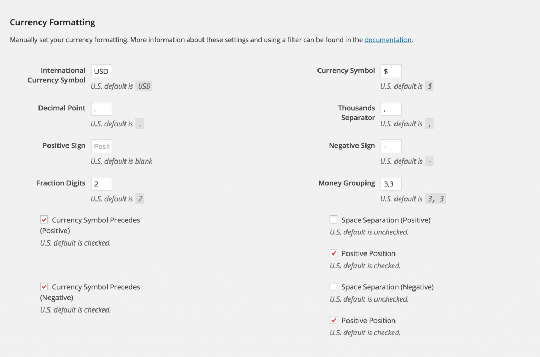Click the Decimal Point input field

pos(101,109)
